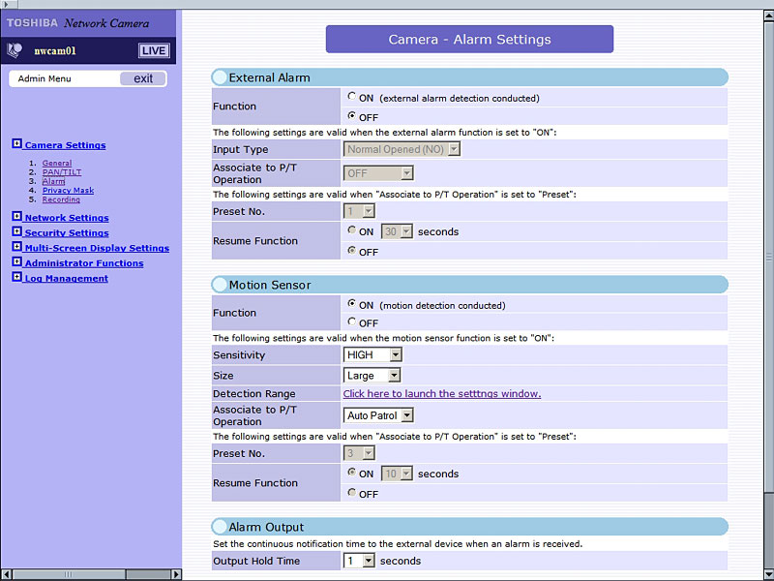Expand the Log Management plus icon
This screenshot has width=774, height=581.
[17, 278]
